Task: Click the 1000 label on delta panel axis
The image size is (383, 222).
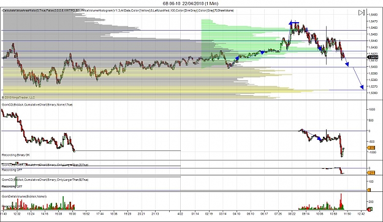Action: [372, 109]
